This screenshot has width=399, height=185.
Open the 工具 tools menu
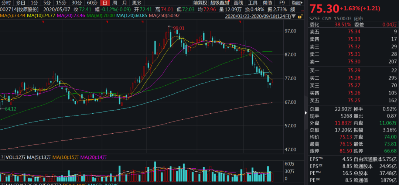[253, 3]
